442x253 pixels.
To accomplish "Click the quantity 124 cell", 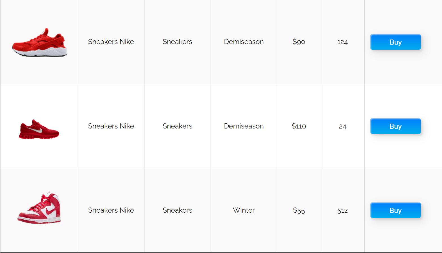I will tap(342, 42).
